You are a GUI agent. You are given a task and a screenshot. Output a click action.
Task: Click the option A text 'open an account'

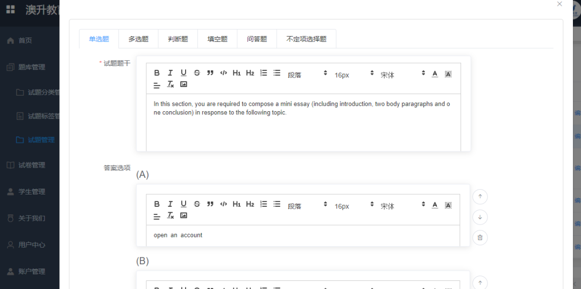(x=178, y=235)
